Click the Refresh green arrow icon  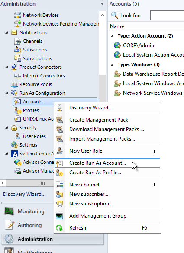click(59, 228)
